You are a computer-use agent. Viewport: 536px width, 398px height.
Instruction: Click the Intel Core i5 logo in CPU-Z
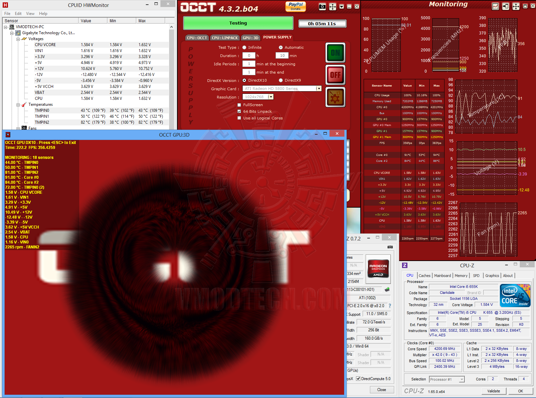point(515,296)
